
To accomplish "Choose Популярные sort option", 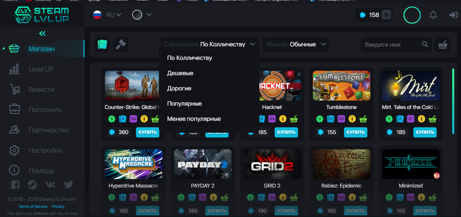I will pyautogui.click(x=209, y=104).
